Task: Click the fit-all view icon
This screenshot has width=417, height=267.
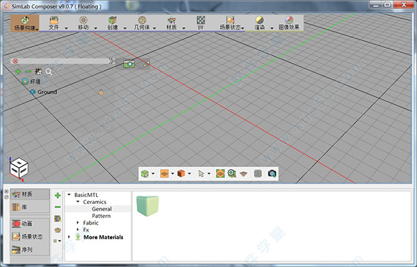Action: tap(220, 173)
